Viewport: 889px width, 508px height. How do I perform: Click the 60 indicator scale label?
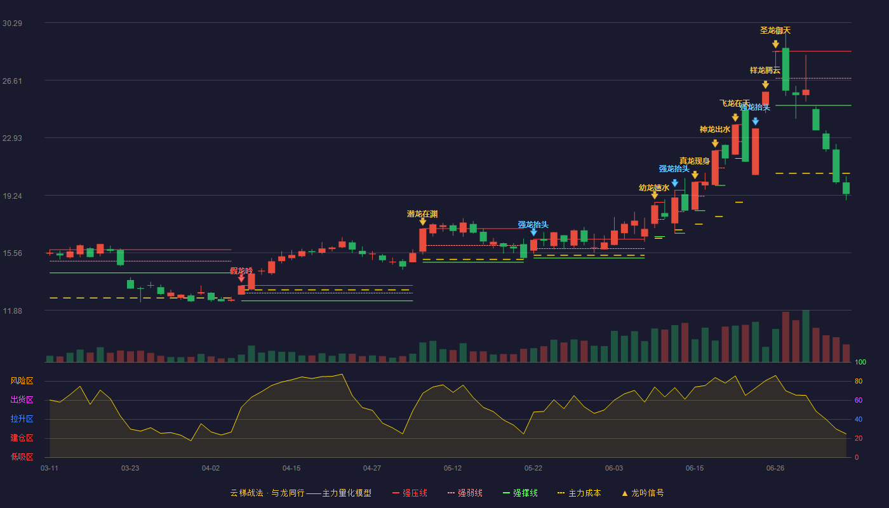[859, 400]
